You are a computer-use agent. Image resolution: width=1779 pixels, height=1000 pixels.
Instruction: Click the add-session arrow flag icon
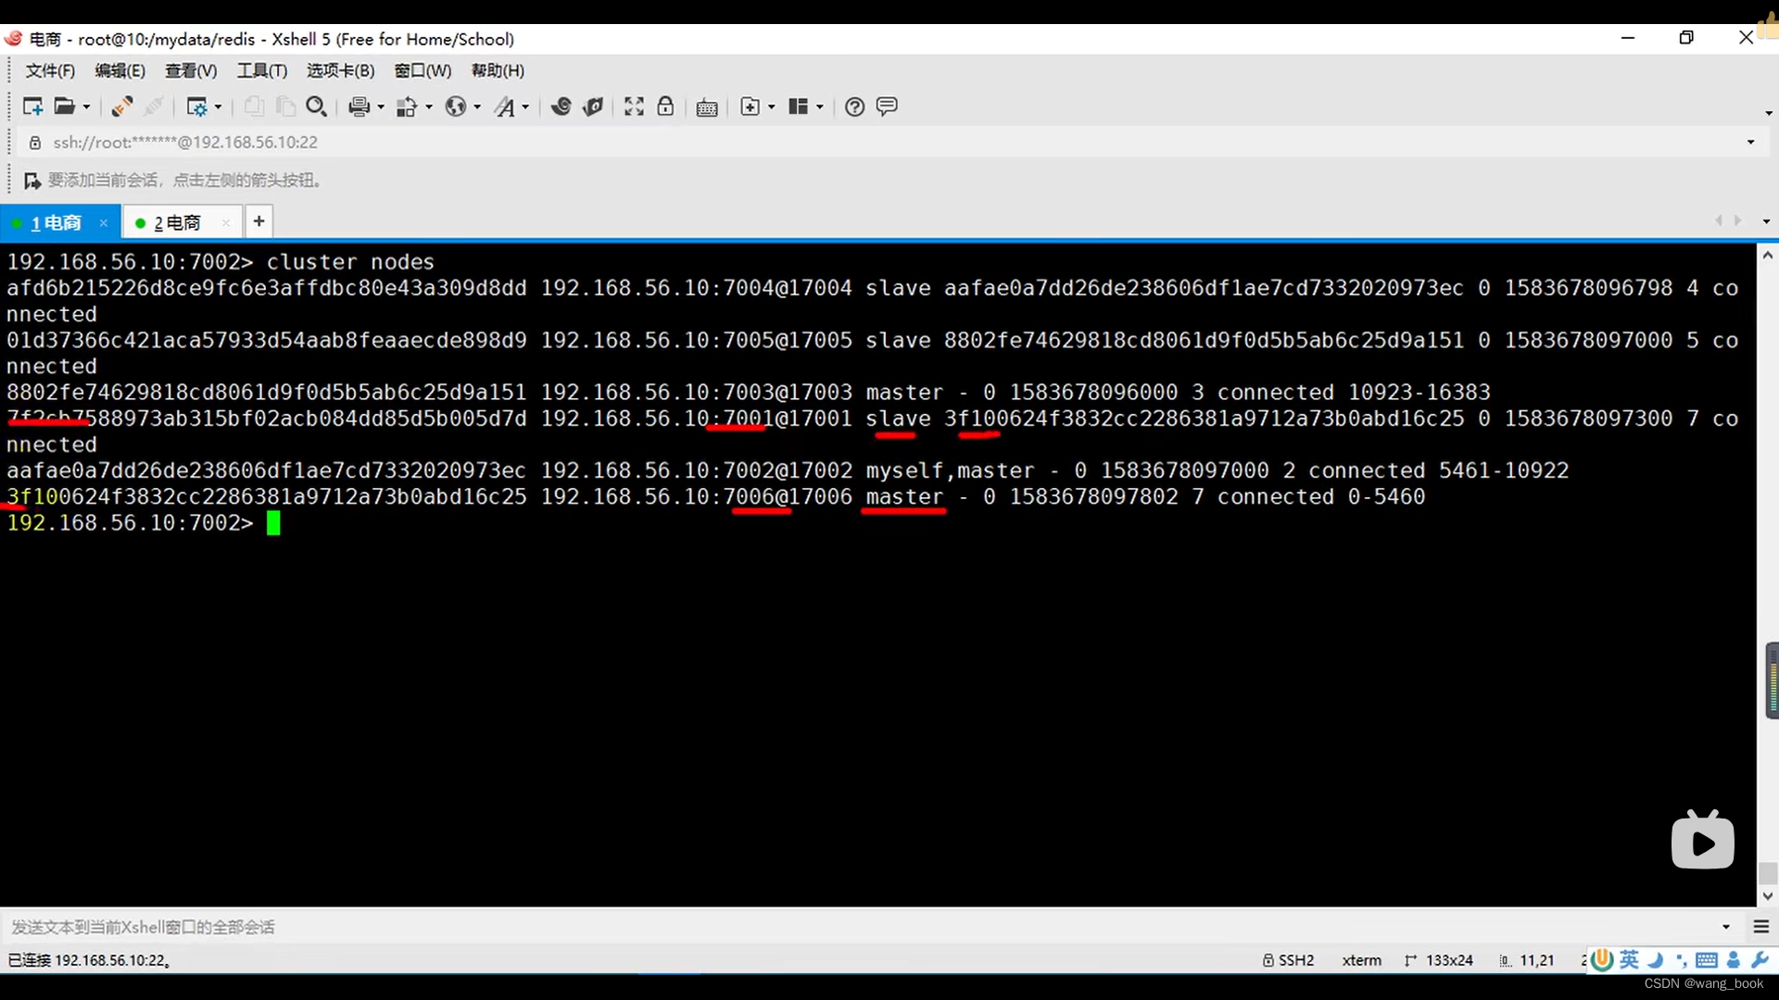pyautogui.click(x=32, y=181)
